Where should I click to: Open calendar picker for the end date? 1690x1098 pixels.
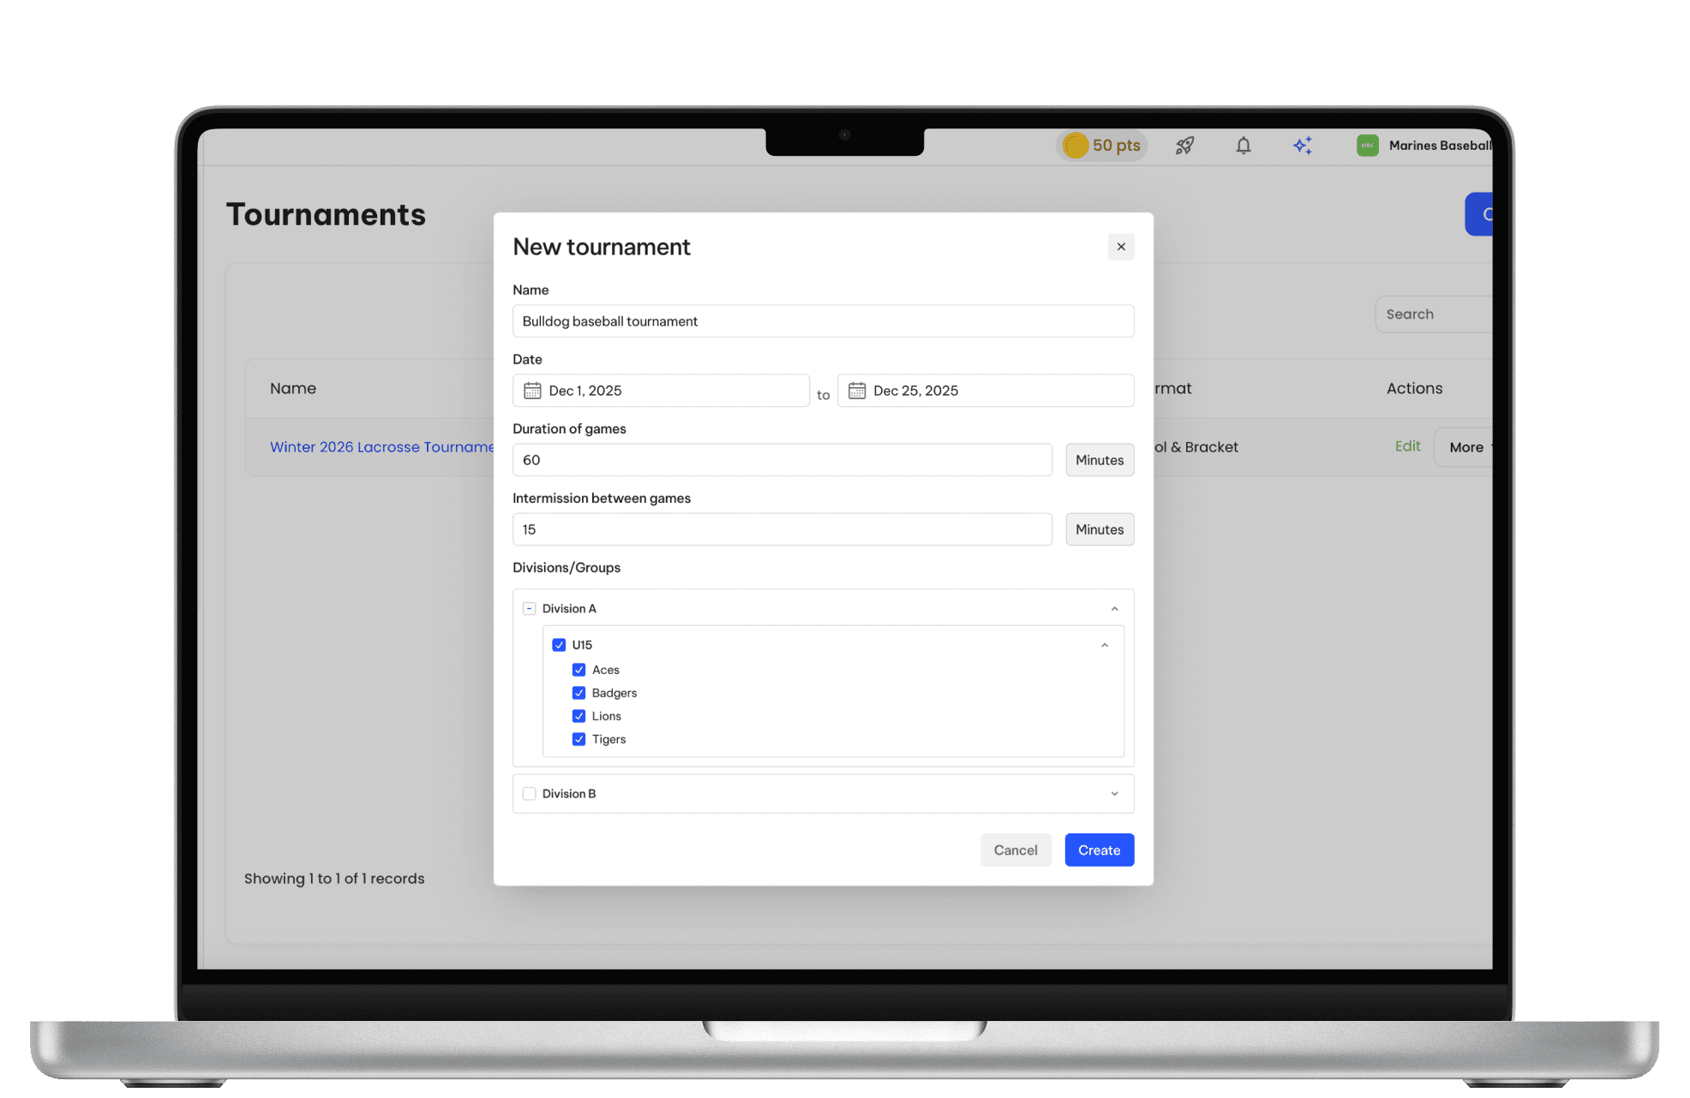(856, 390)
